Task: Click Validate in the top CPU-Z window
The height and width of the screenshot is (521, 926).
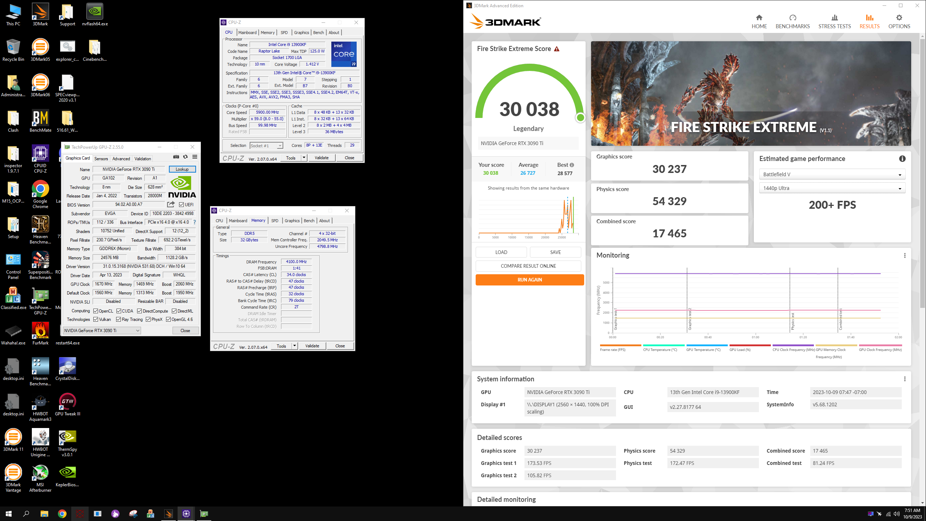Action: point(322,158)
